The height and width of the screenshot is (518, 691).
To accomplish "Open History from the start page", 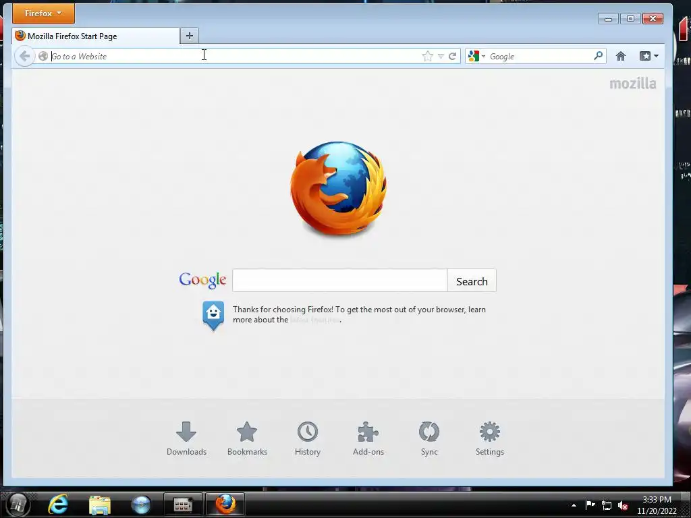I will click(308, 438).
